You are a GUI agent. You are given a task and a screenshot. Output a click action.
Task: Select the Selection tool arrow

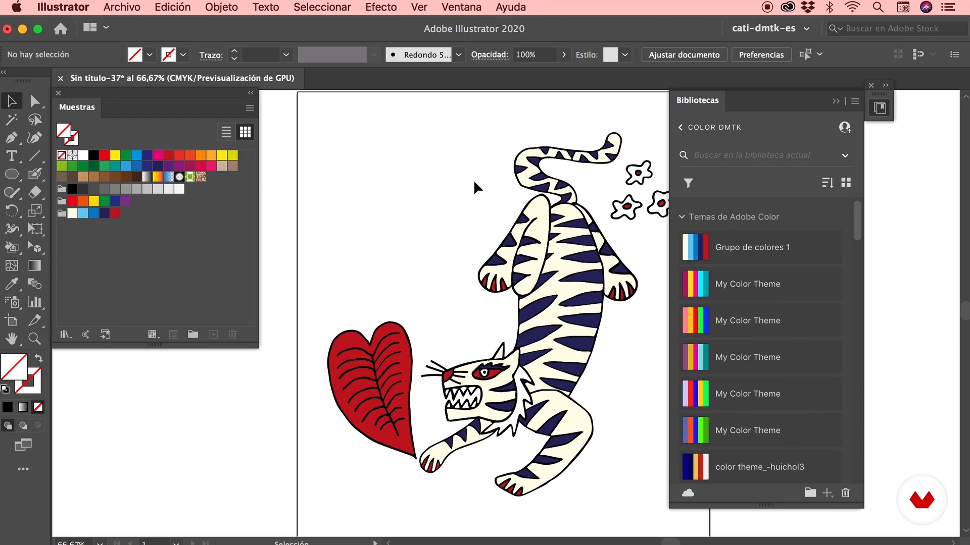pos(12,101)
